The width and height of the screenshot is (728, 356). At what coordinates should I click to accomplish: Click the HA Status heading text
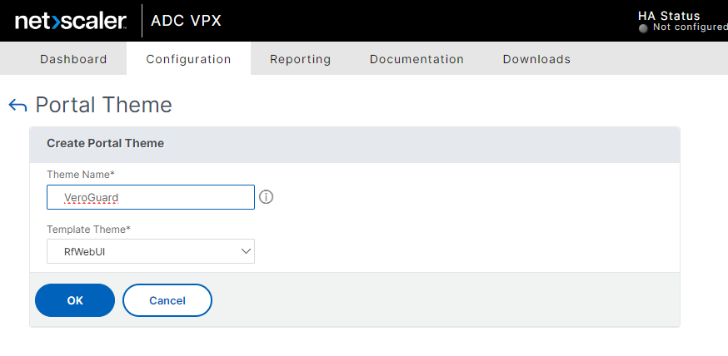click(x=669, y=16)
